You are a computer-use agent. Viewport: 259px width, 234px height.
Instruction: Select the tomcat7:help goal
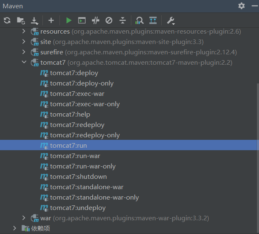[x=70, y=115]
